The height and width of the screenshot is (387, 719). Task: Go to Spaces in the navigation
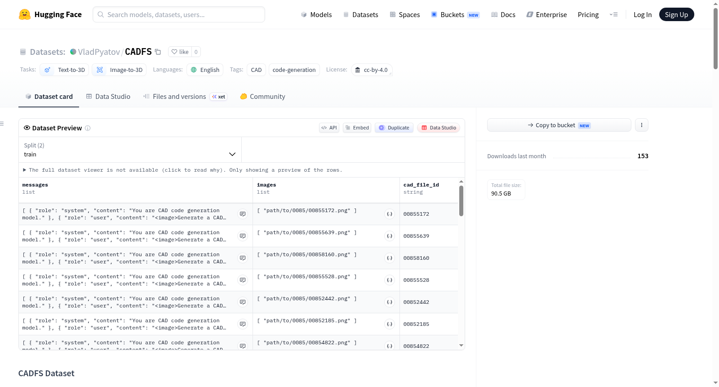click(x=404, y=14)
